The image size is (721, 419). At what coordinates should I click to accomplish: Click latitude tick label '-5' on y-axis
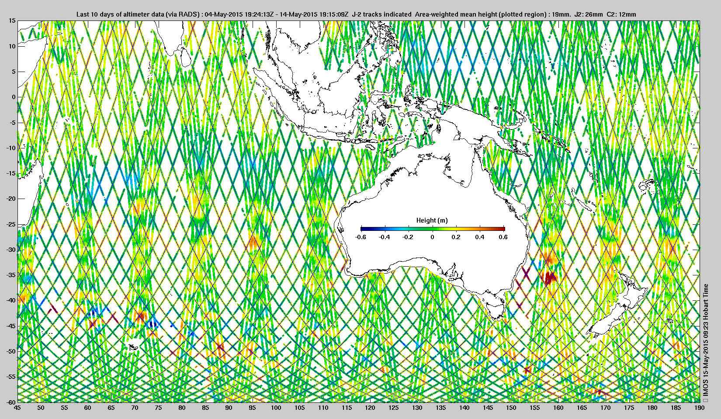13,122
